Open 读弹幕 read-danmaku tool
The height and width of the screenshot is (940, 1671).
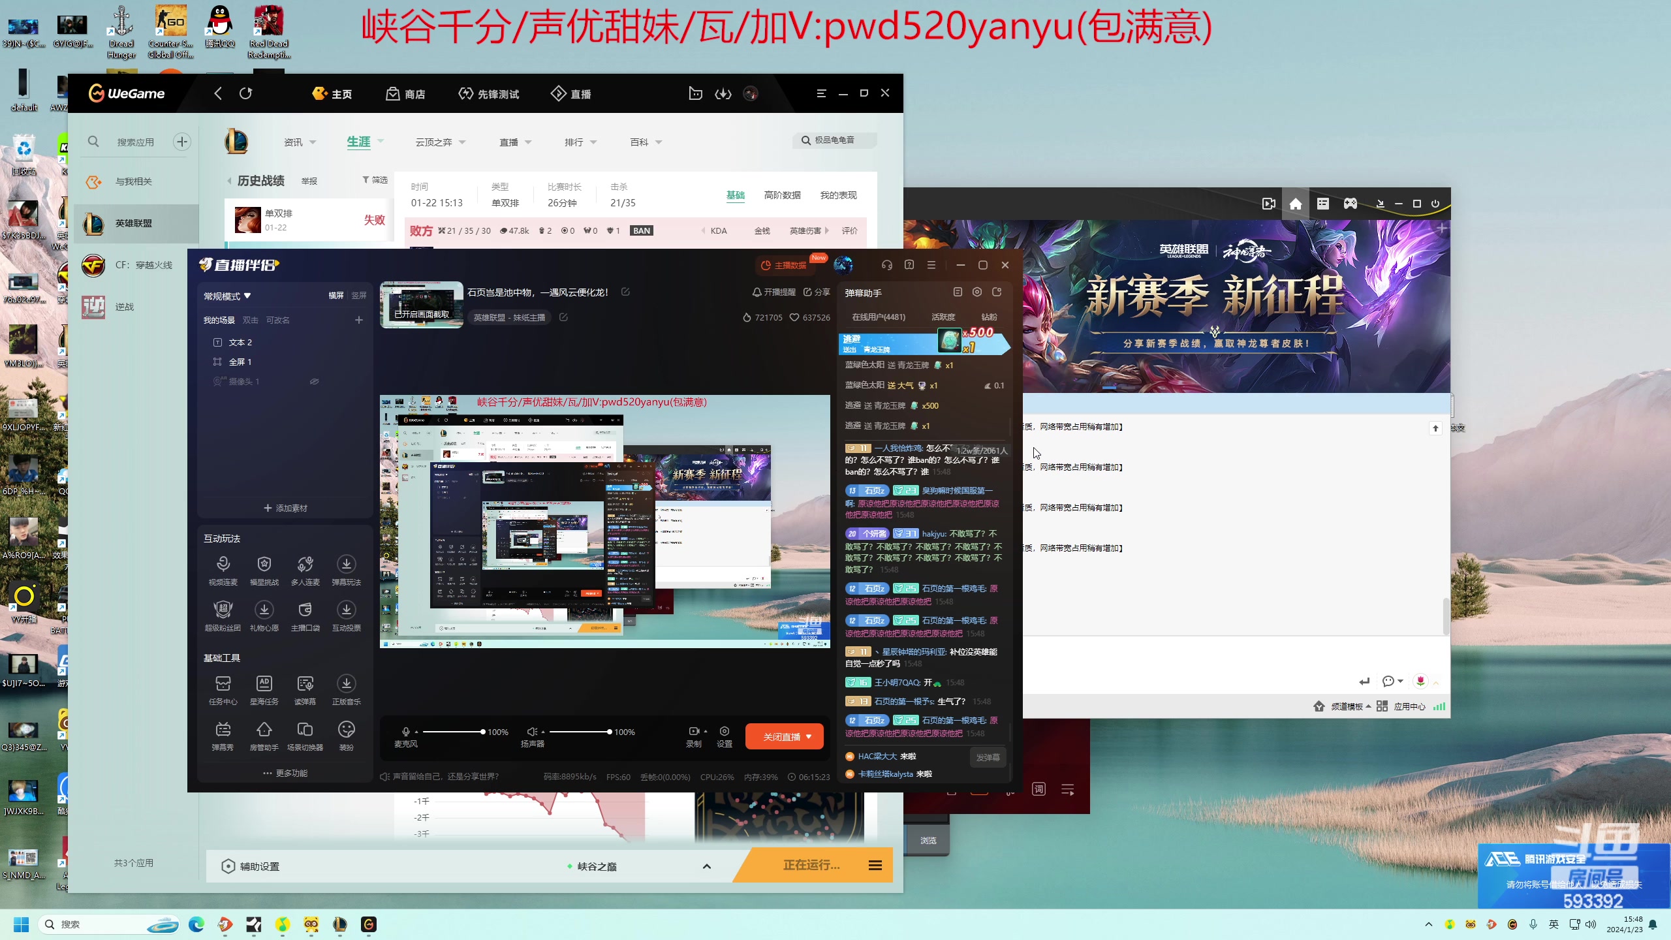[x=305, y=689]
